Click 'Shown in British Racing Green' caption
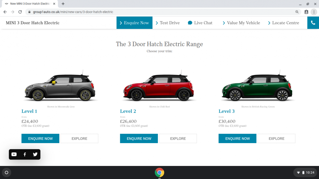This screenshot has height=179, width=319. pyautogui.click(x=258, y=107)
